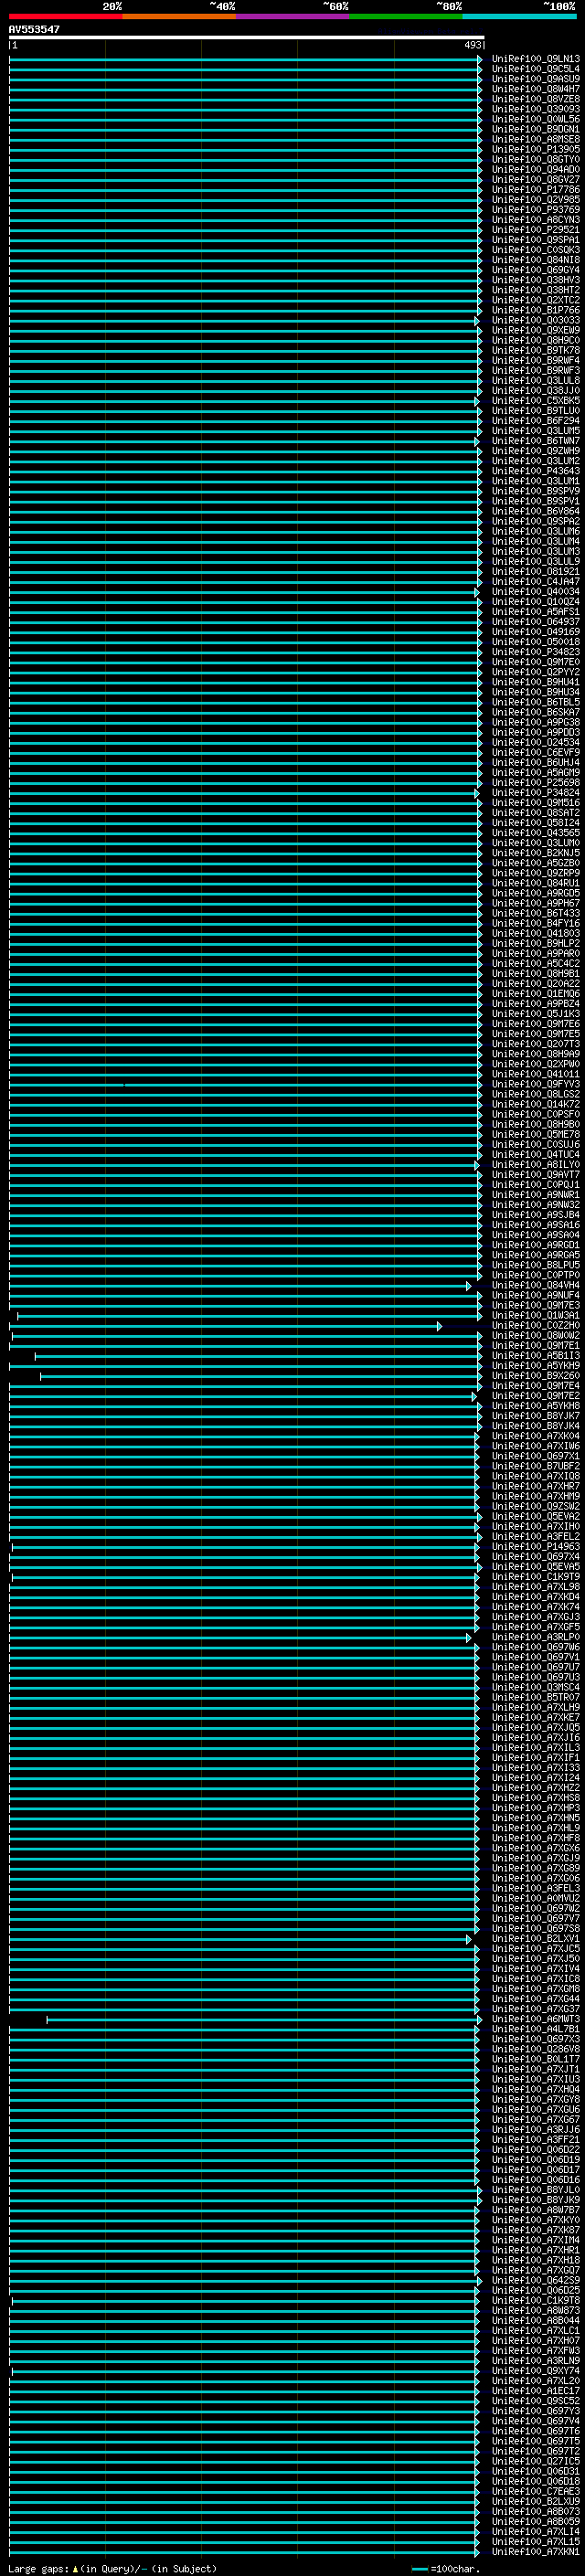Screen dimensions: 585x2576
Task: Select label UniRef100_A5YKH8
Action: point(535,1406)
